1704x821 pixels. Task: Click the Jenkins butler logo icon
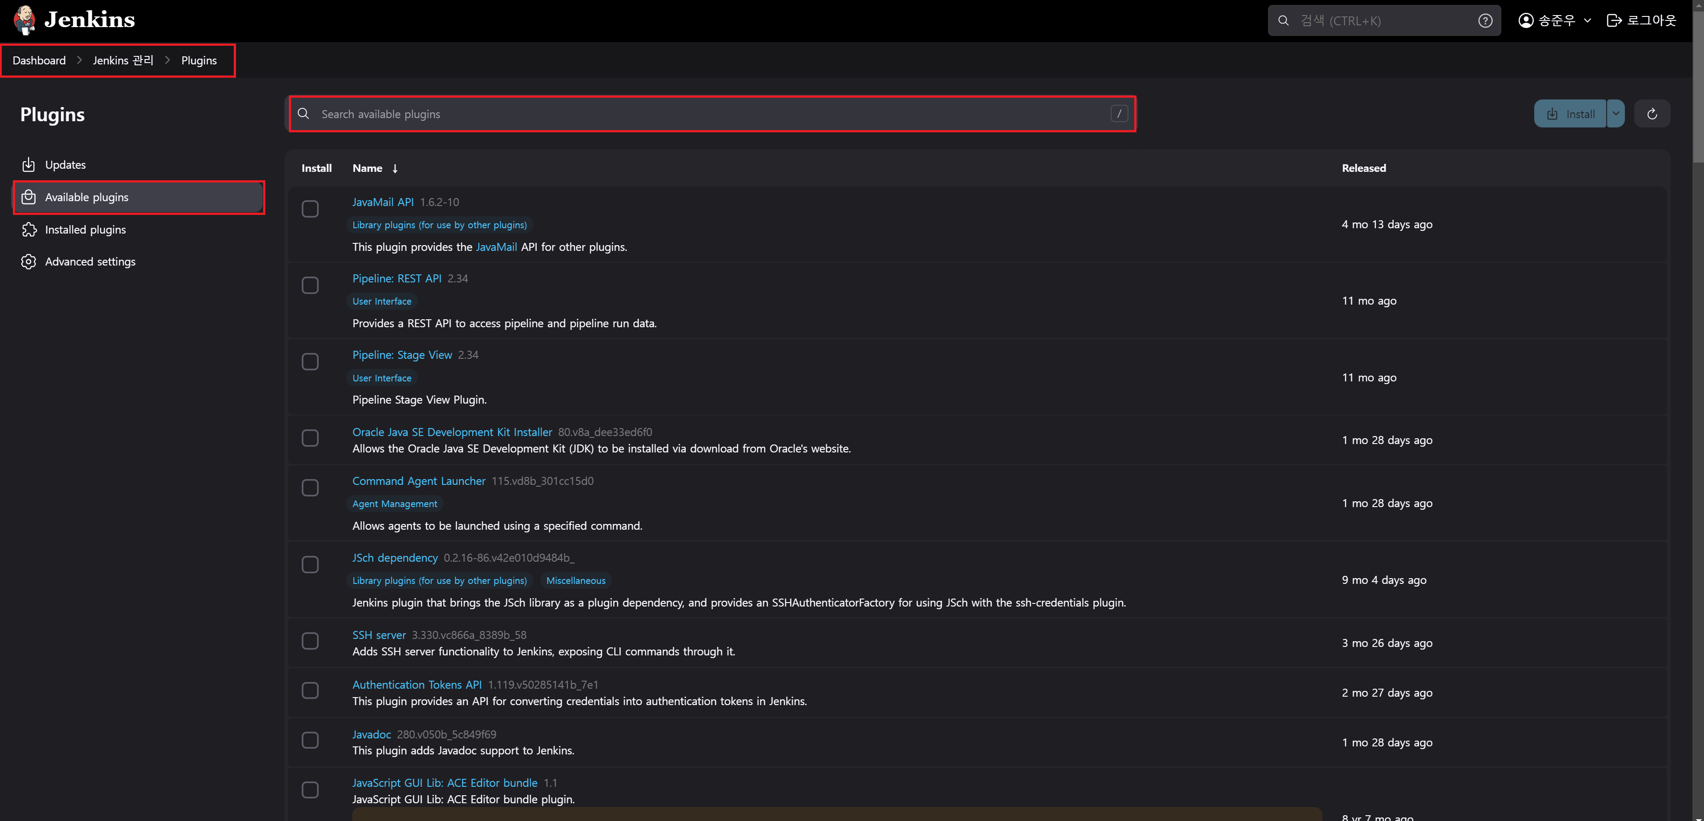(x=24, y=20)
